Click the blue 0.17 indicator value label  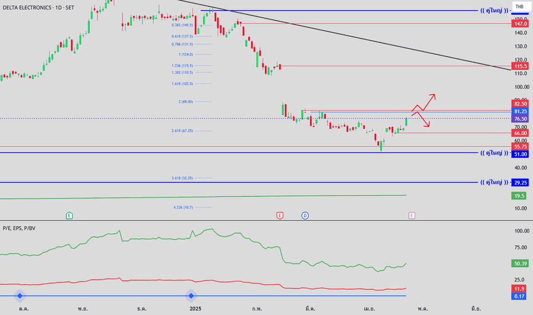(520, 296)
